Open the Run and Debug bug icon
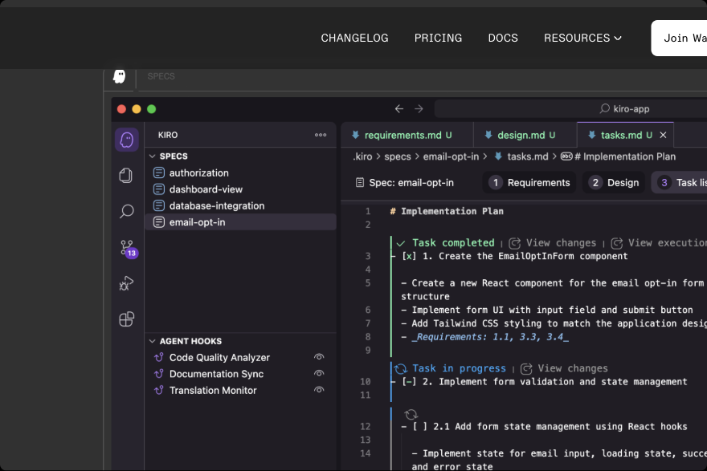Screen dimensions: 707x471 click(x=126, y=283)
